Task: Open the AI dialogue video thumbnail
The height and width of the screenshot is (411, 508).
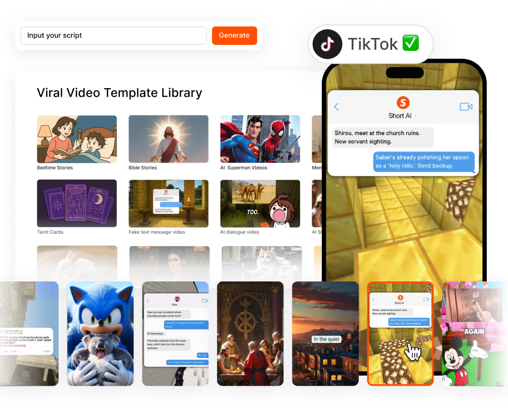Action: [x=260, y=203]
